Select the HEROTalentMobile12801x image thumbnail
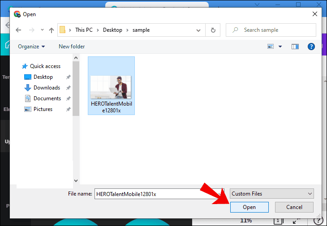Viewport: 327px width, 226px height. 111,87
